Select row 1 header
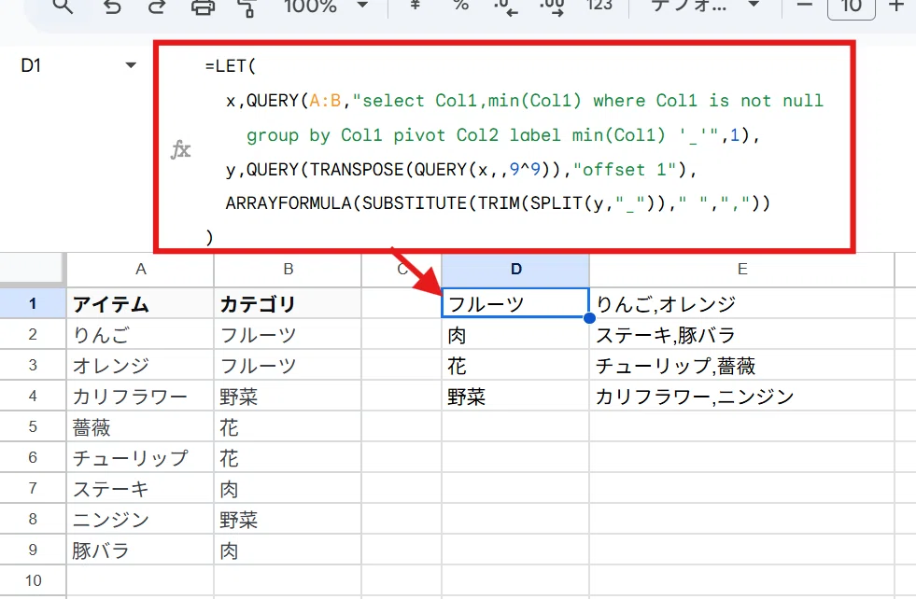Viewport: 916px width, 599px height. tap(33, 303)
